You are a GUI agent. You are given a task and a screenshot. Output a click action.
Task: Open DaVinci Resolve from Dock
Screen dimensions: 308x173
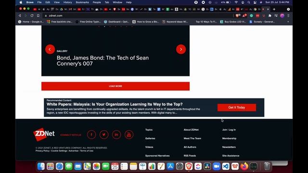click(x=207, y=166)
